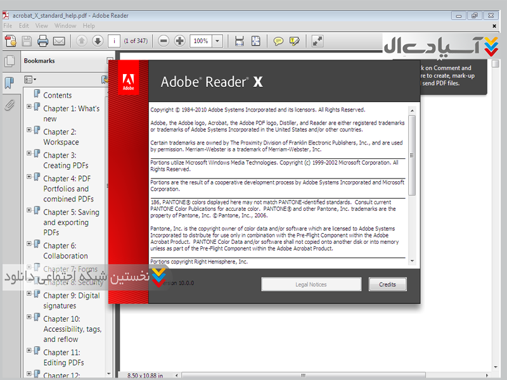The height and width of the screenshot is (380, 507).
Task: Click the Legal Notices button
Action: 311,284
